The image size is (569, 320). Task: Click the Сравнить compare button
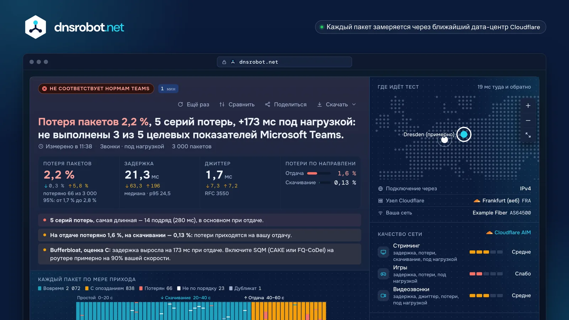coord(237,105)
